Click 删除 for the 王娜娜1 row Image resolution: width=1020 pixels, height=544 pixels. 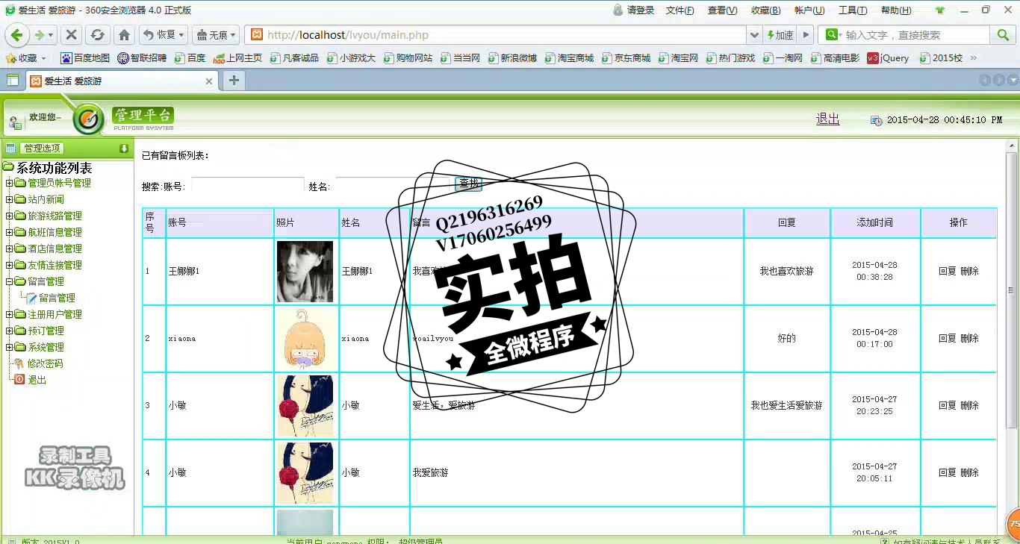(x=969, y=271)
